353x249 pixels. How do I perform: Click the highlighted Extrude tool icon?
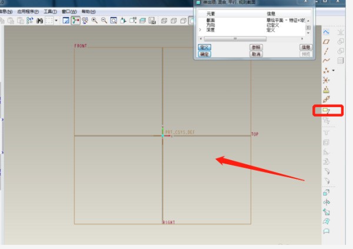pyautogui.click(x=326, y=111)
